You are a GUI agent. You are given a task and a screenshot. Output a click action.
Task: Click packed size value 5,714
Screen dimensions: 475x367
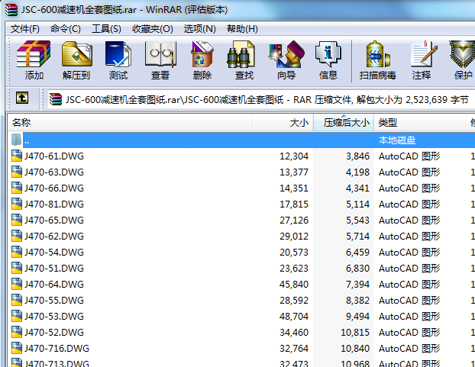[x=357, y=237]
